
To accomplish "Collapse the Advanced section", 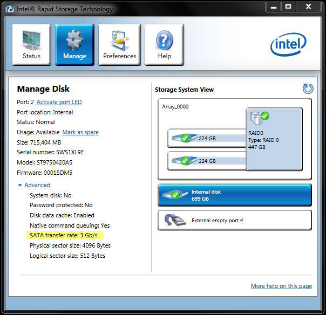I will click(35, 185).
